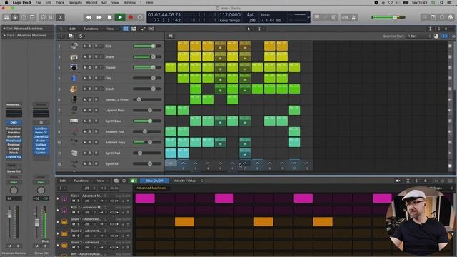This screenshot has width=457, height=257.
Task: Open macOS Spotlight search icon
Action: click(x=442, y=3)
